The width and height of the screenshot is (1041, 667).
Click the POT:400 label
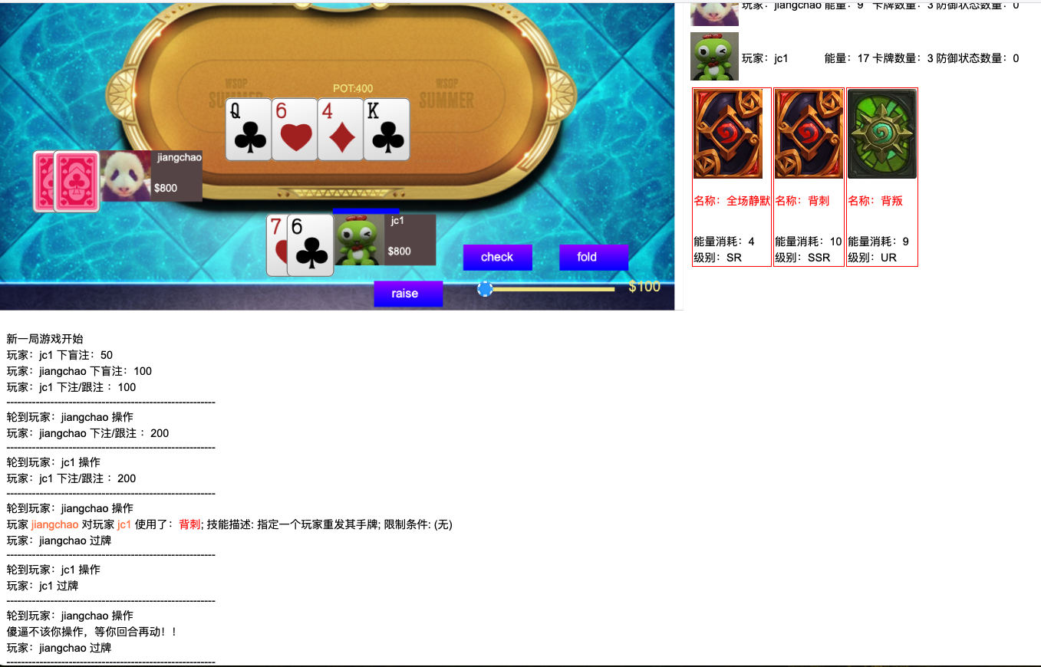click(x=353, y=89)
